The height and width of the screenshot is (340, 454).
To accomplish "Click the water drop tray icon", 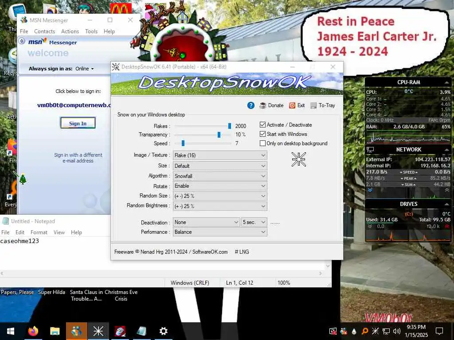I will pos(354,331).
